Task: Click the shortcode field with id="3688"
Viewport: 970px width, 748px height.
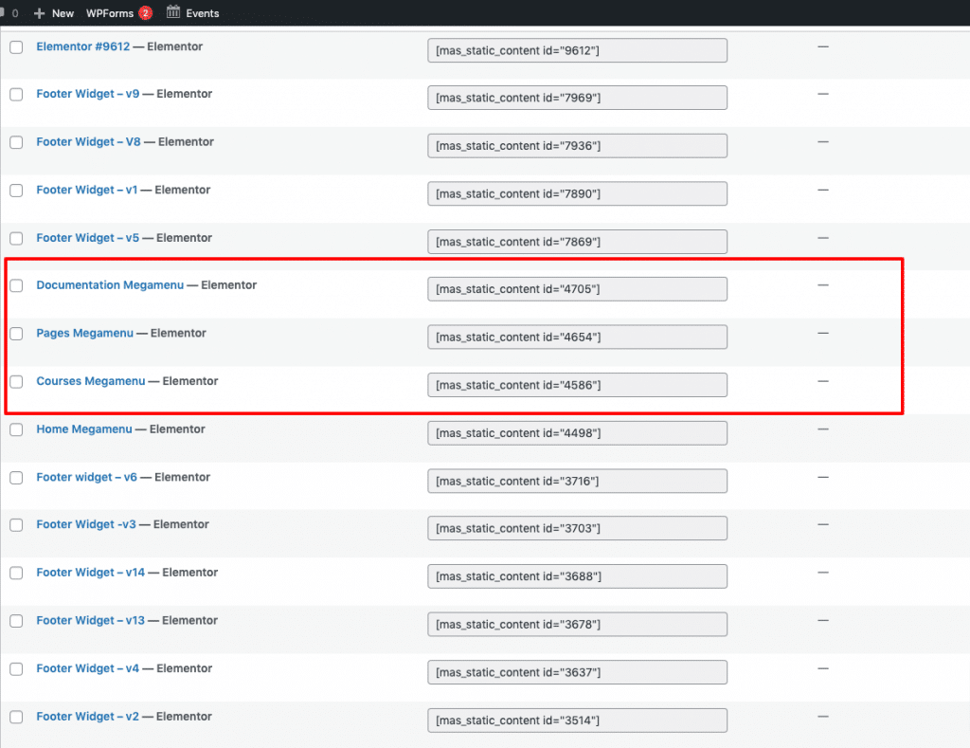Action: coord(577,576)
